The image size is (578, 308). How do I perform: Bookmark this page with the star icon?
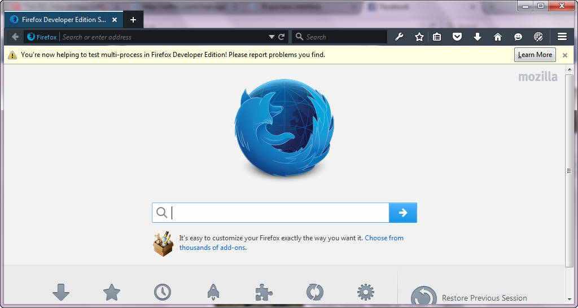click(x=419, y=37)
